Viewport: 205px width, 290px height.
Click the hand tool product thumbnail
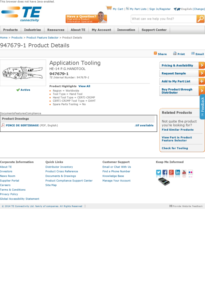coord(23,73)
